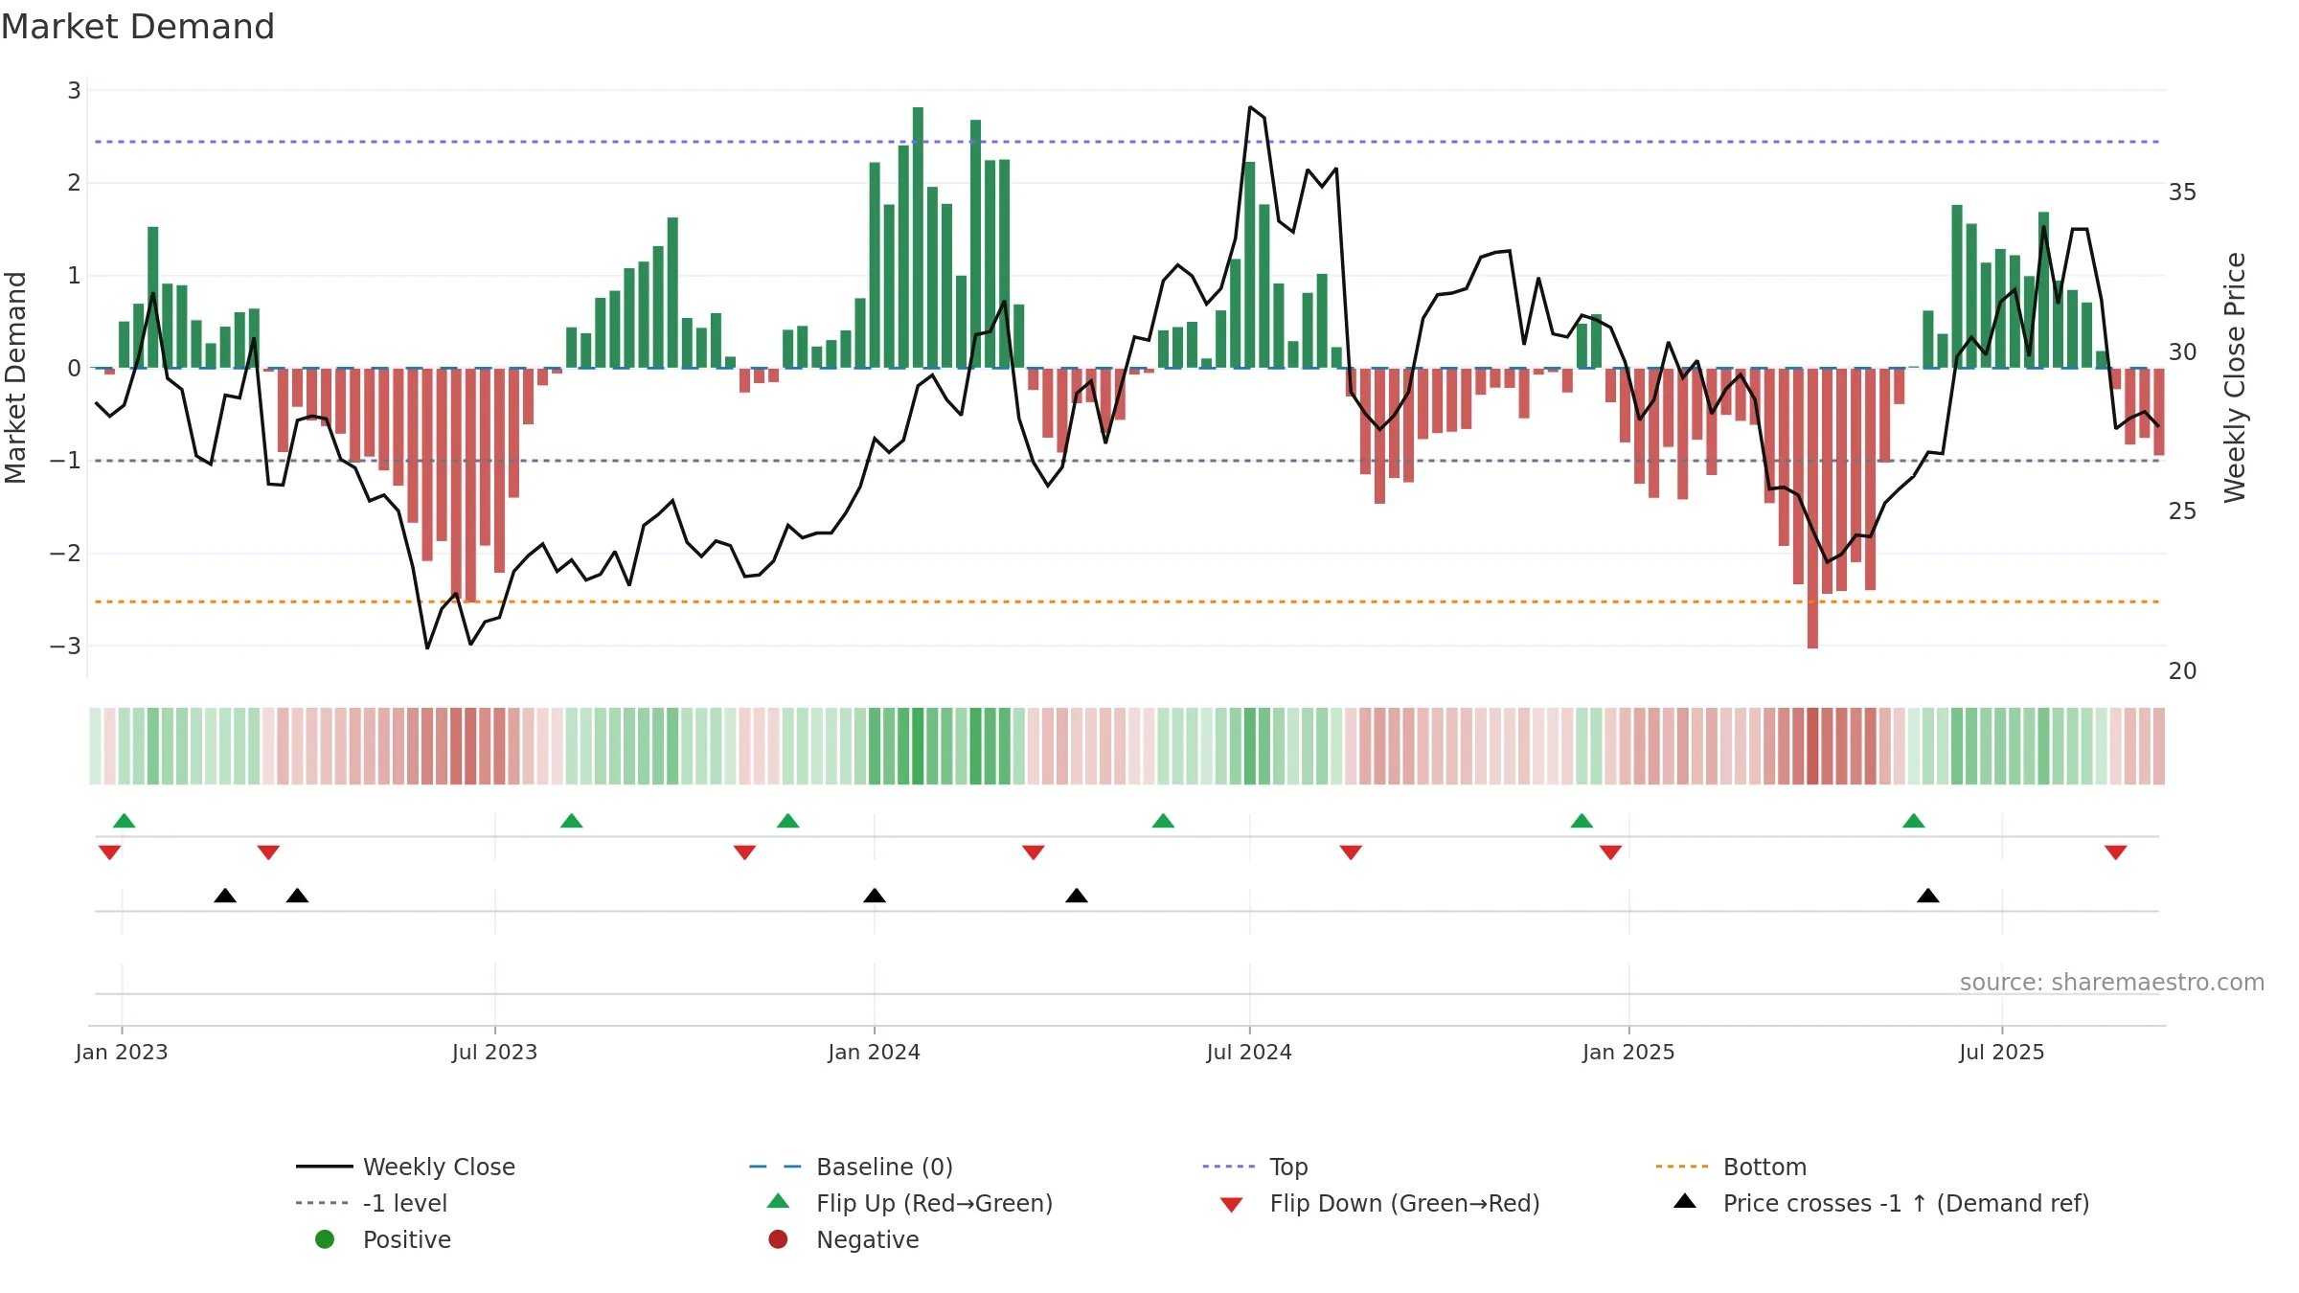The height and width of the screenshot is (1293, 2299).
Task: Click the green flip-up marker before Jan 2024
Action: [x=788, y=821]
